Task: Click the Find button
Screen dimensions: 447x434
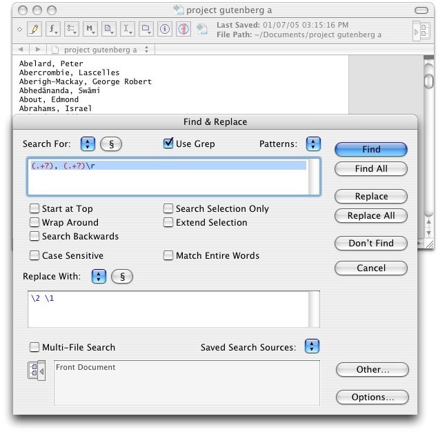Action: [x=371, y=150]
